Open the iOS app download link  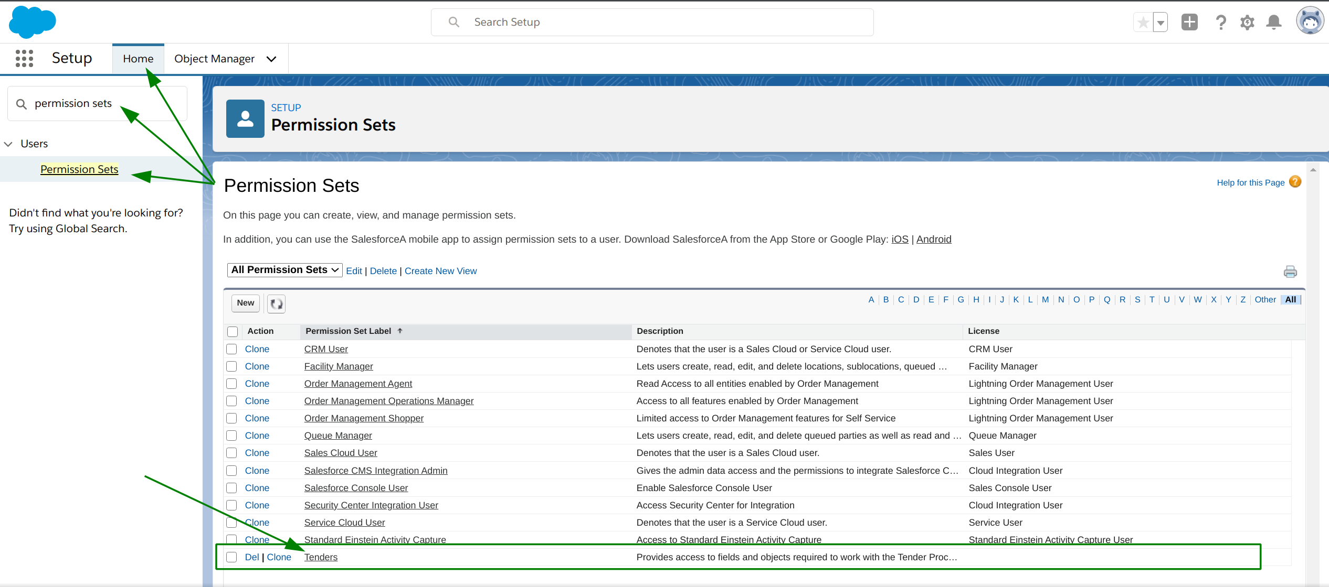point(900,240)
